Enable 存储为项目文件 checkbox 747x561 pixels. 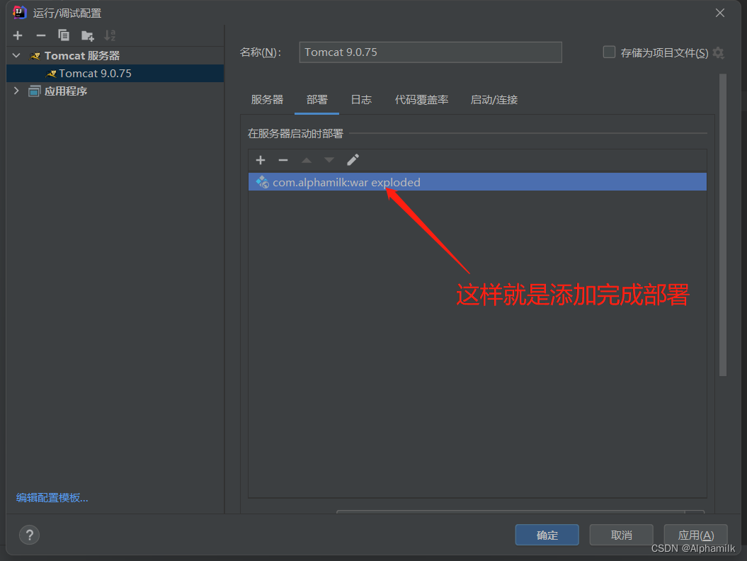[x=609, y=52]
